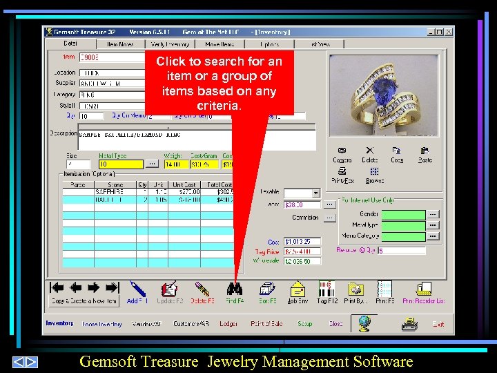Jump to the last record arrow

click(113, 287)
